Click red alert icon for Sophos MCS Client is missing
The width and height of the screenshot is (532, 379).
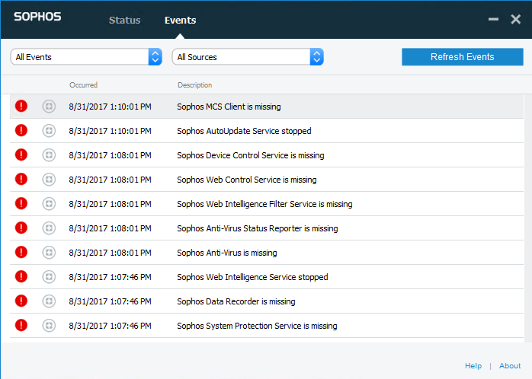coord(21,106)
